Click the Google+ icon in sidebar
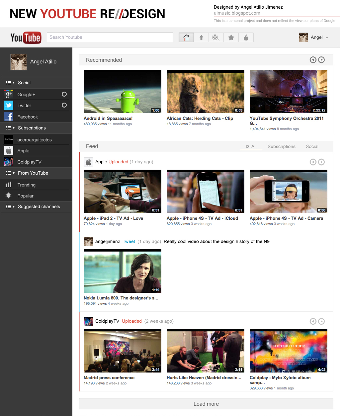The image size is (340, 416). (9, 94)
